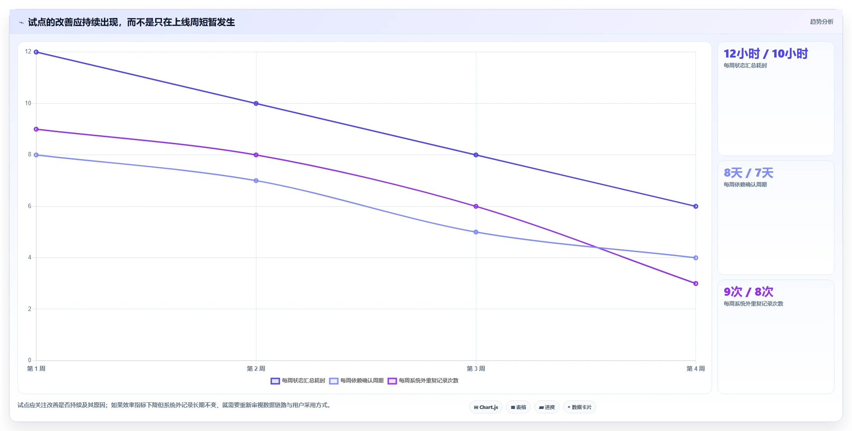
Task: Click the 8天 / 7天 card value
Action: (749, 173)
